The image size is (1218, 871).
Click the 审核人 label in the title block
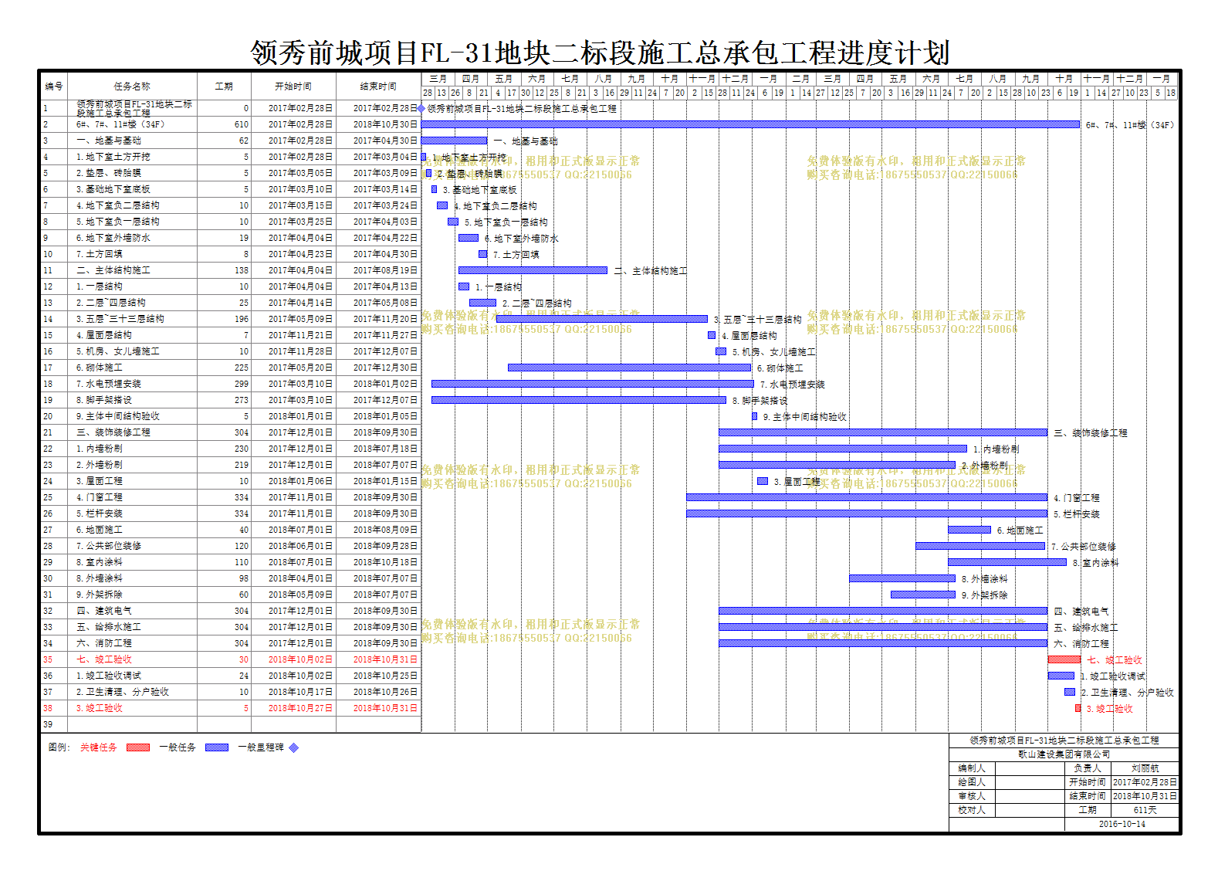(972, 796)
